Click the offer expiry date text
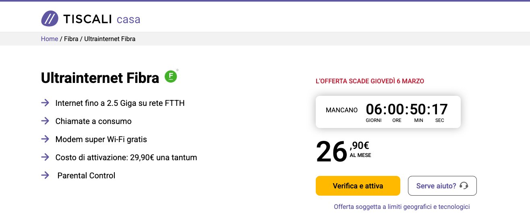 coord(370,81)
